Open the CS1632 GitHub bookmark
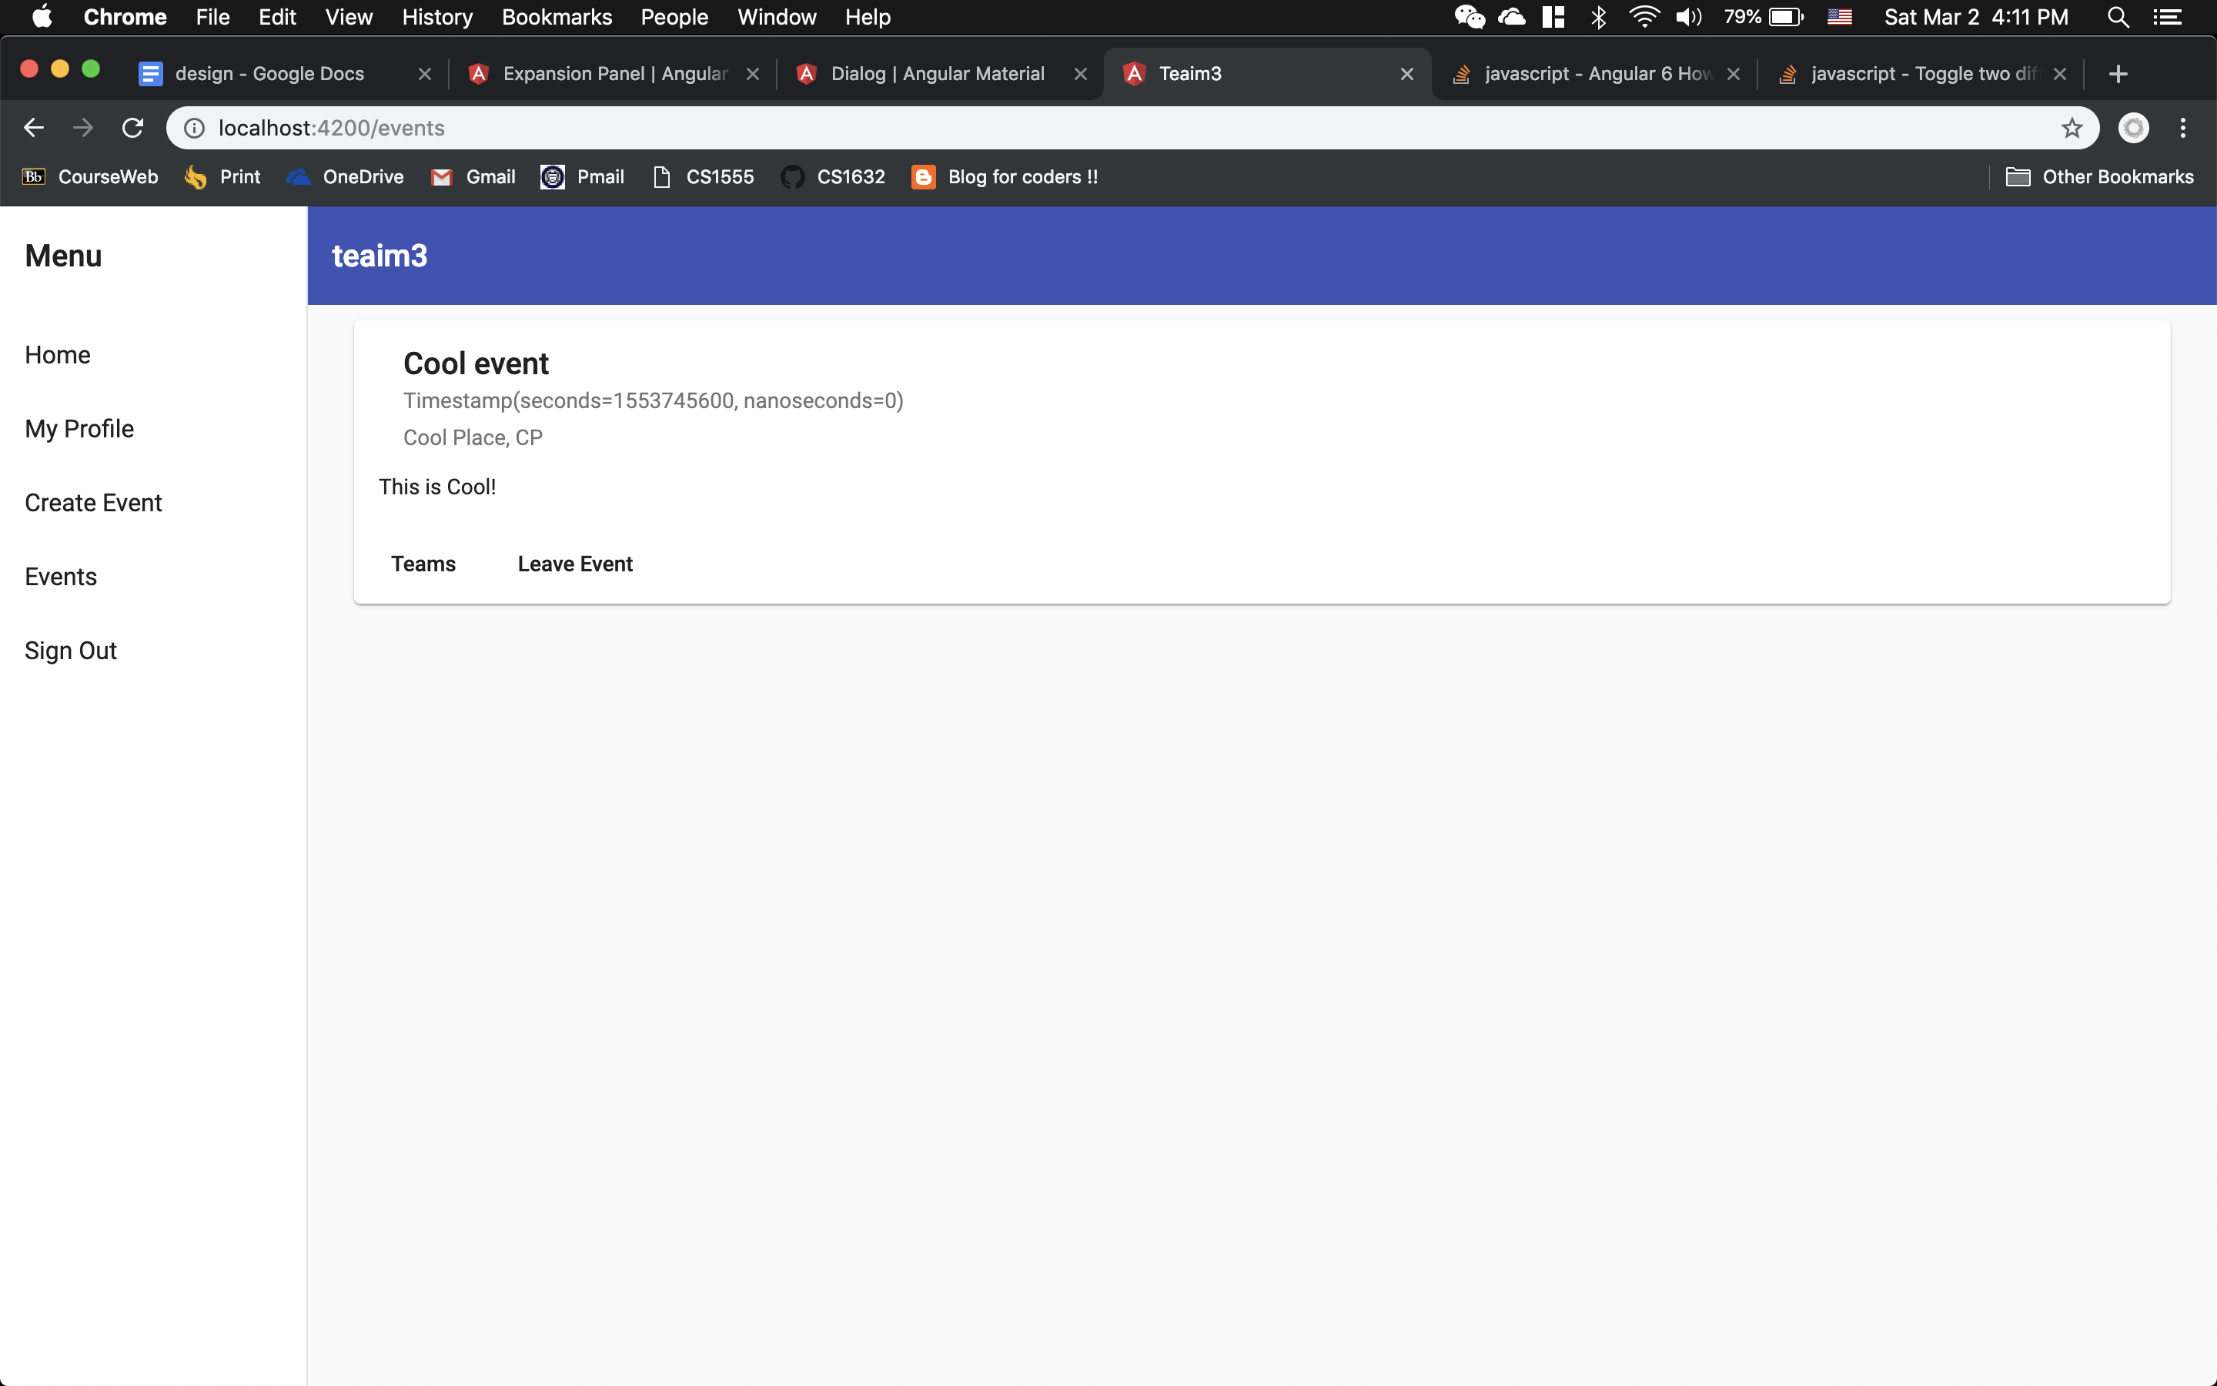 [834, 177]
